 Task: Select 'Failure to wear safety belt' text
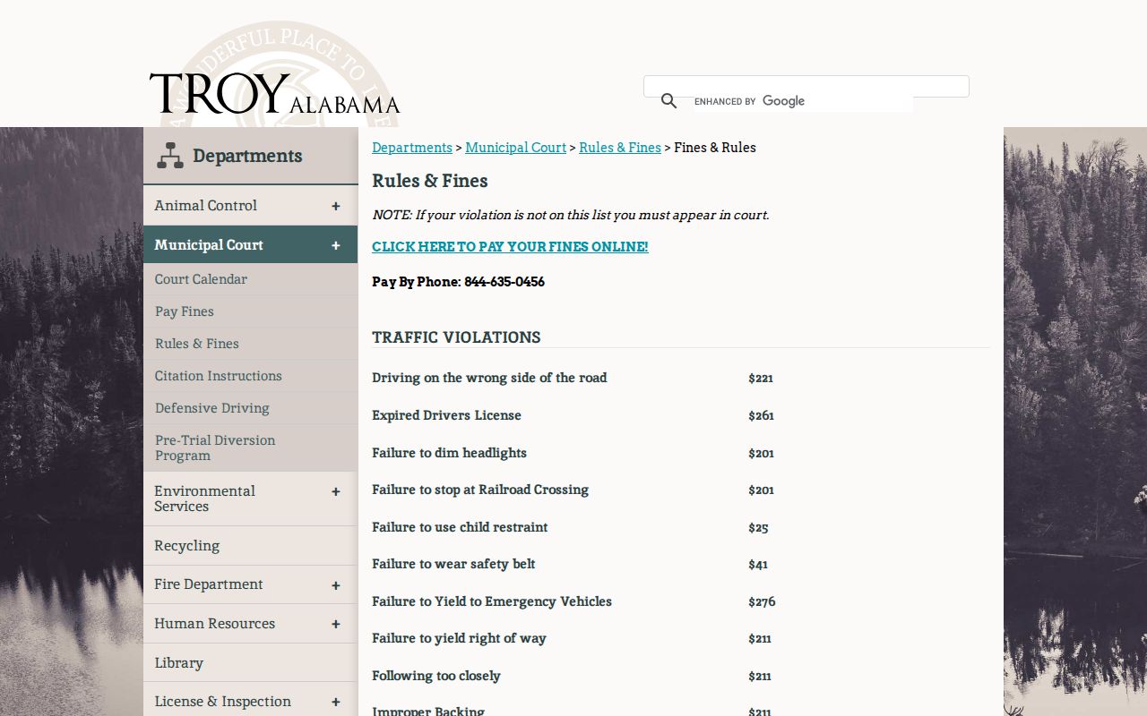[453, 564]
